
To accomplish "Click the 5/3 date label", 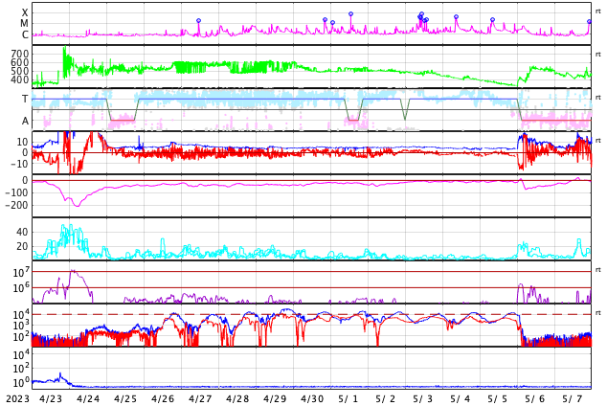I will click(423, 399).
